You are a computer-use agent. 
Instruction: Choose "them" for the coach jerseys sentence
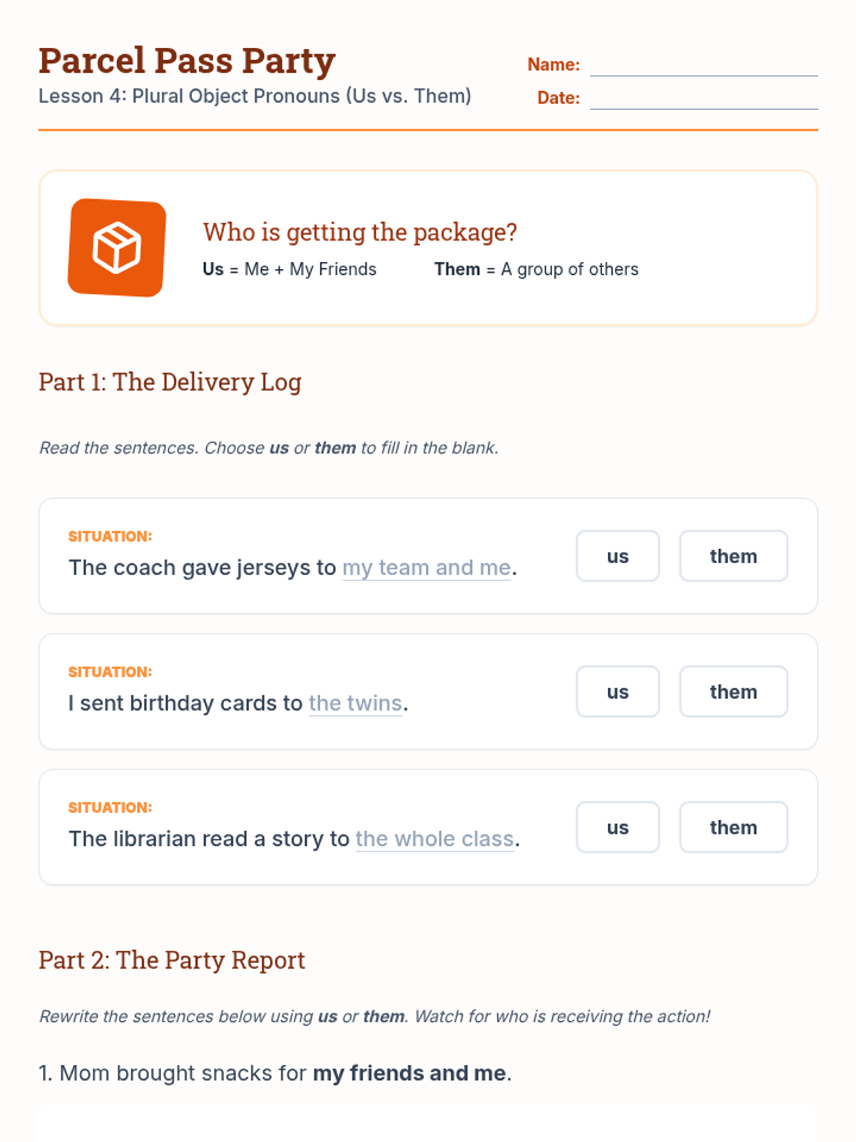point(733,556)
